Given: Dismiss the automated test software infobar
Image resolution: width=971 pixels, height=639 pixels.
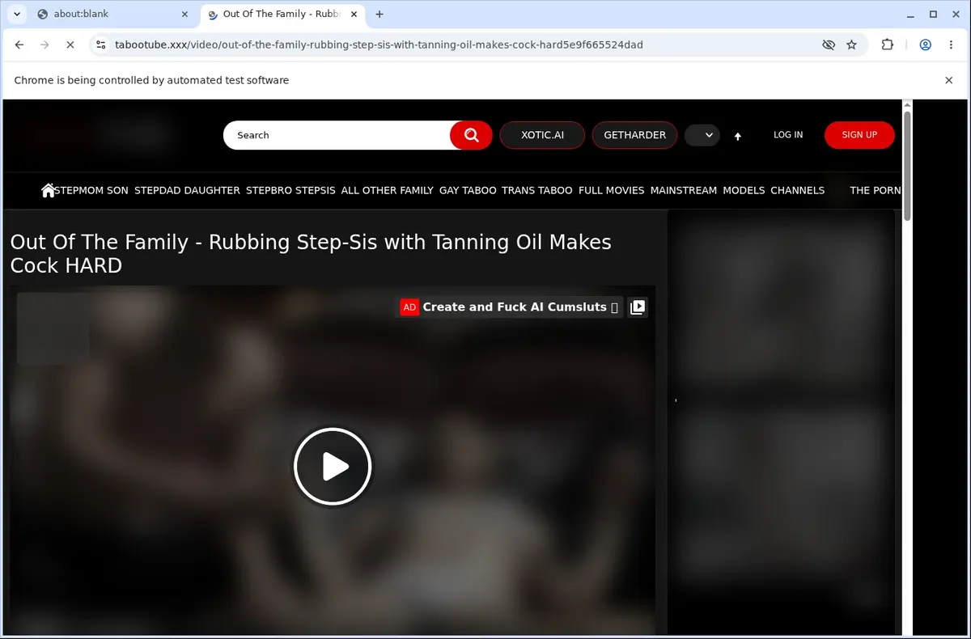Looking at the screenshot, I should pyautogui.click(x=948, y=80).
